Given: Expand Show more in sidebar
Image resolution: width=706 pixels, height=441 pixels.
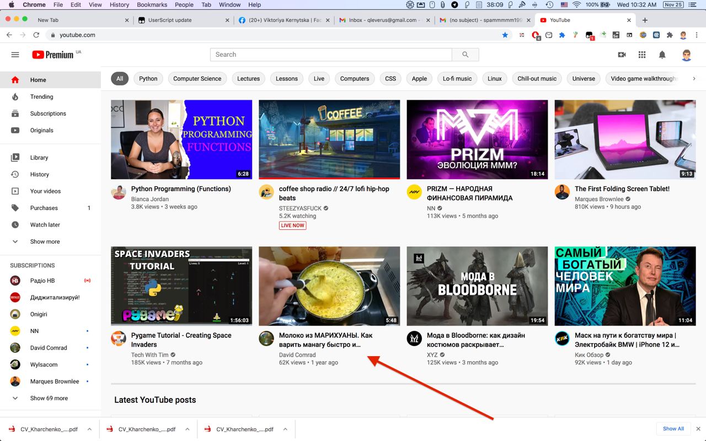Looking at the screenshot, I should point(50,241).
